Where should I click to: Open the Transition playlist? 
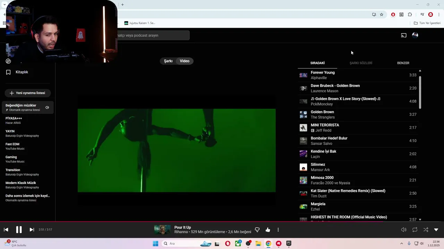[x=27, y=172]
